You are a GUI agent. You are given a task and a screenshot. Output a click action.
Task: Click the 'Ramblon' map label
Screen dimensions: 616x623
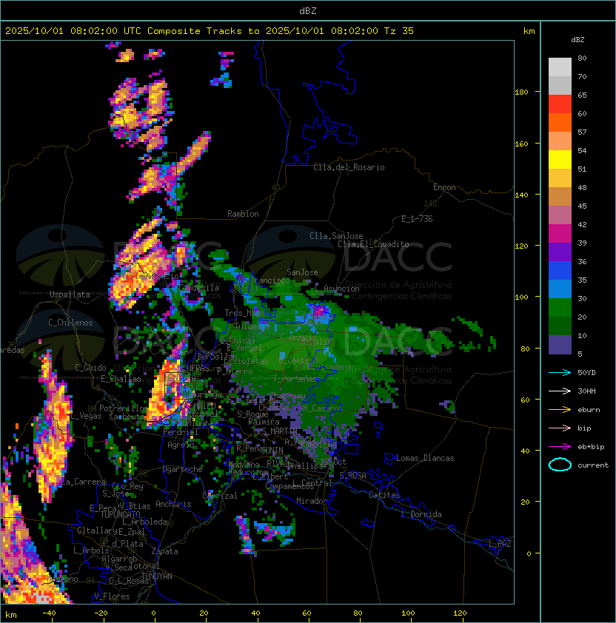243,214
